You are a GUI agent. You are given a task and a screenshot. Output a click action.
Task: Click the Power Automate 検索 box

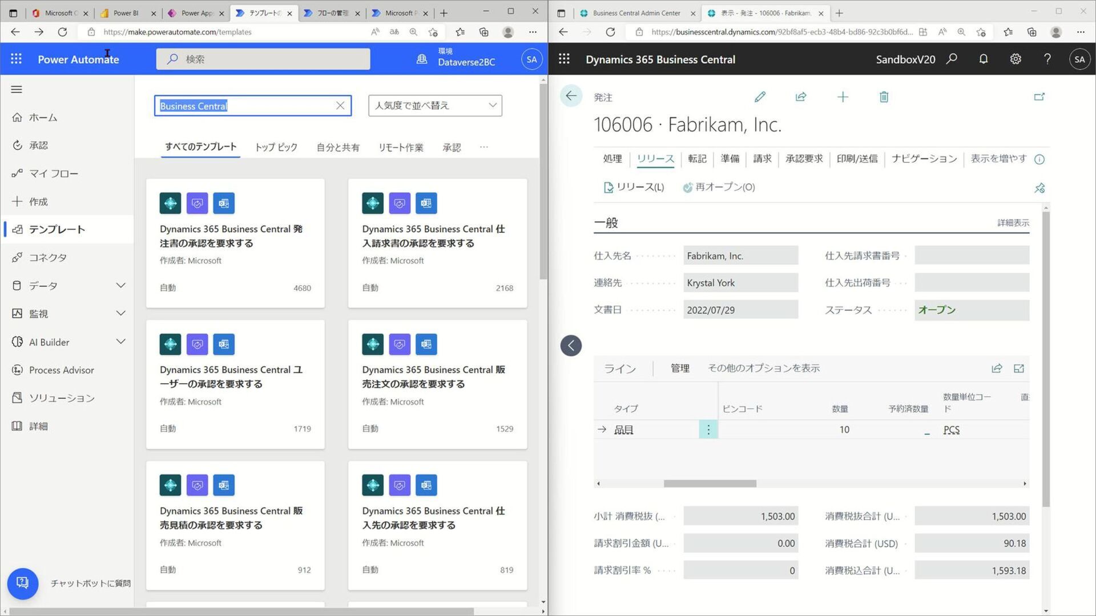(263, 59)
